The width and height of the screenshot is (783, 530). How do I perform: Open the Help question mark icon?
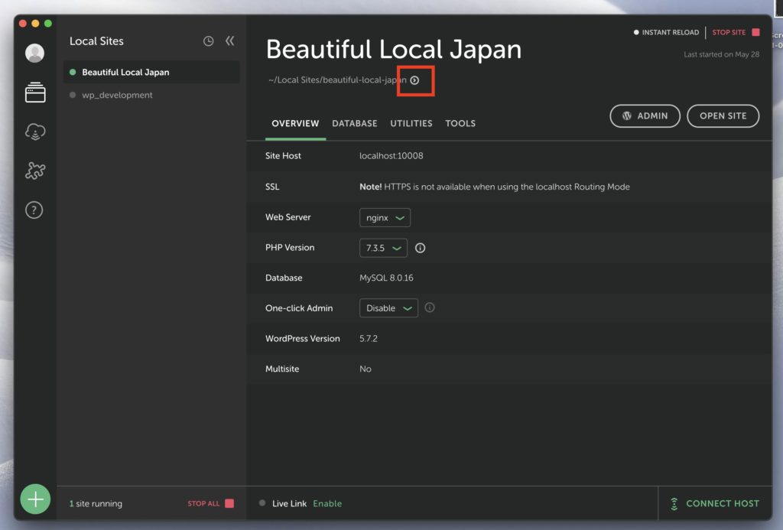pos(34,210)
